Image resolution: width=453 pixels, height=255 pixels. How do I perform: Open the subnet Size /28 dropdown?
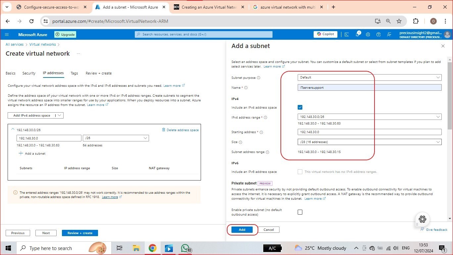pos(370,142)
